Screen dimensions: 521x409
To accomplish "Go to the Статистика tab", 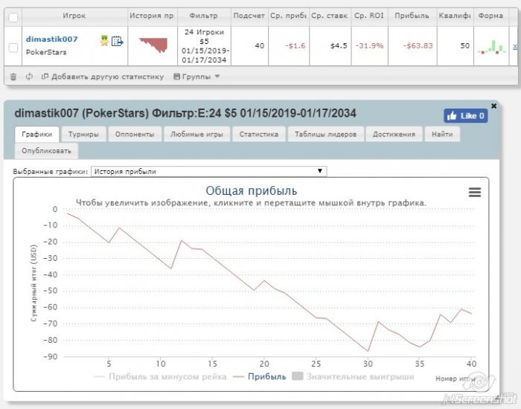I will (x=259, y=134).
